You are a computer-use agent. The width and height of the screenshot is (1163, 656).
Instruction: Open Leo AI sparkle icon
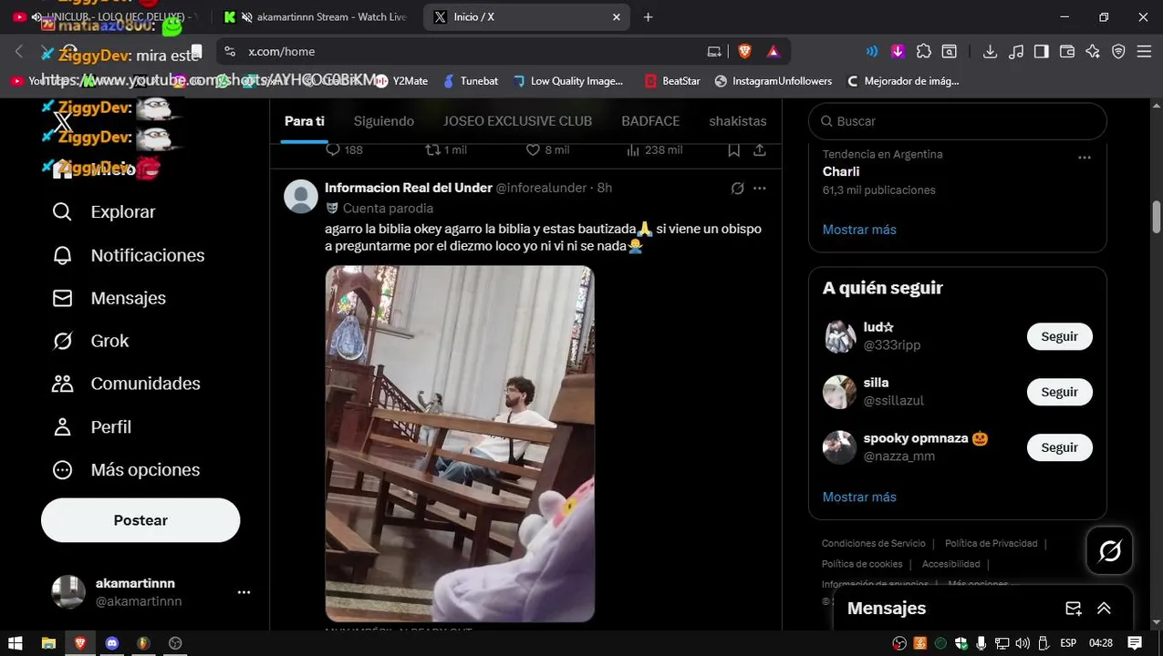tap(1093, 52)
